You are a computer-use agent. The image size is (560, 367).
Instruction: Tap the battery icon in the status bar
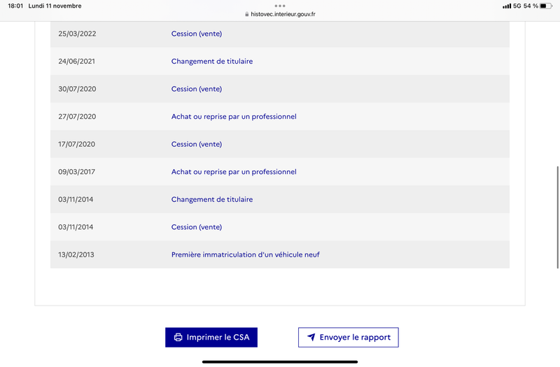point(546,6)
